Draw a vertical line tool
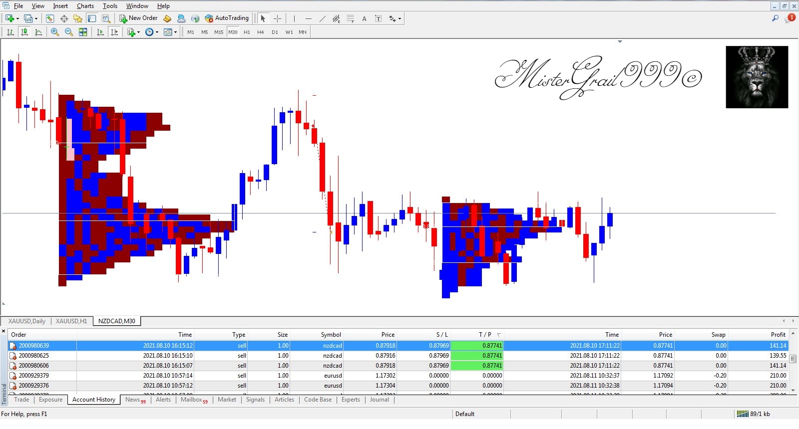 295,18
